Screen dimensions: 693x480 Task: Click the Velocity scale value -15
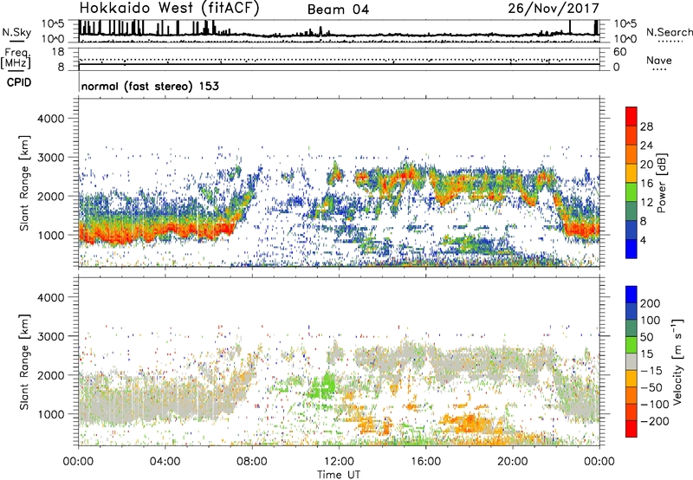[651, 371]
